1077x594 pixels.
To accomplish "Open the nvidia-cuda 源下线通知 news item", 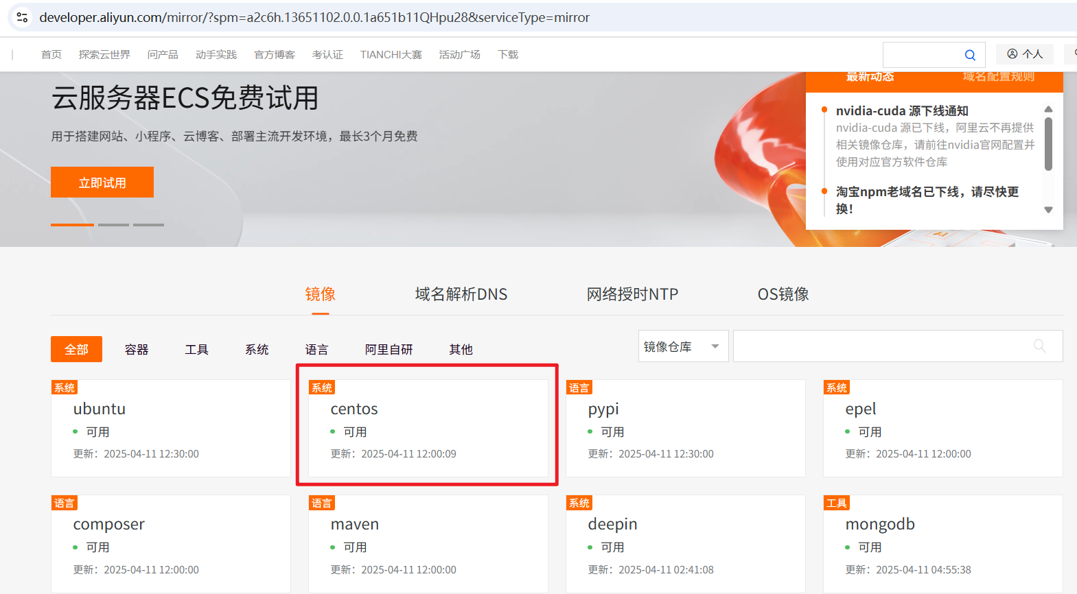I will [x=902, y=110].
